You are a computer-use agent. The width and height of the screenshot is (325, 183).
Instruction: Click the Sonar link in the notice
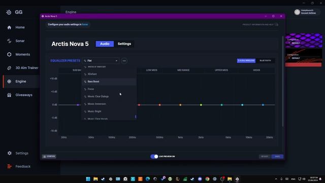tap(85, 24)
